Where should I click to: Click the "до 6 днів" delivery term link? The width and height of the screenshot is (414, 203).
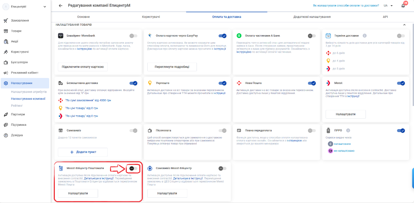click(339, 53)
